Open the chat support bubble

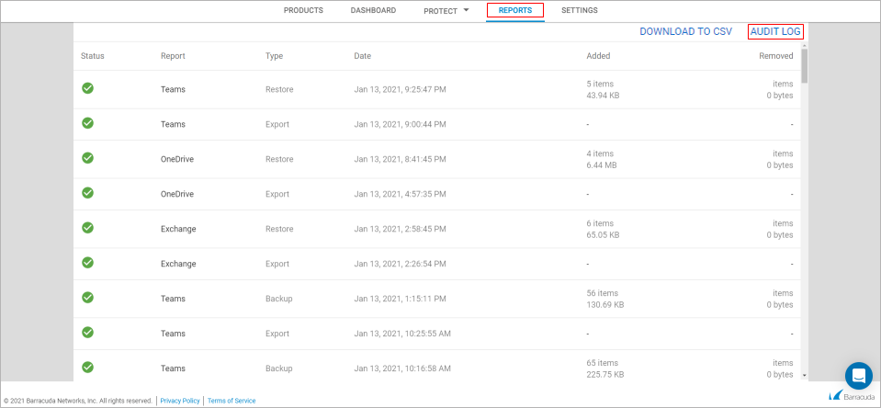click(x=859, y=376)
